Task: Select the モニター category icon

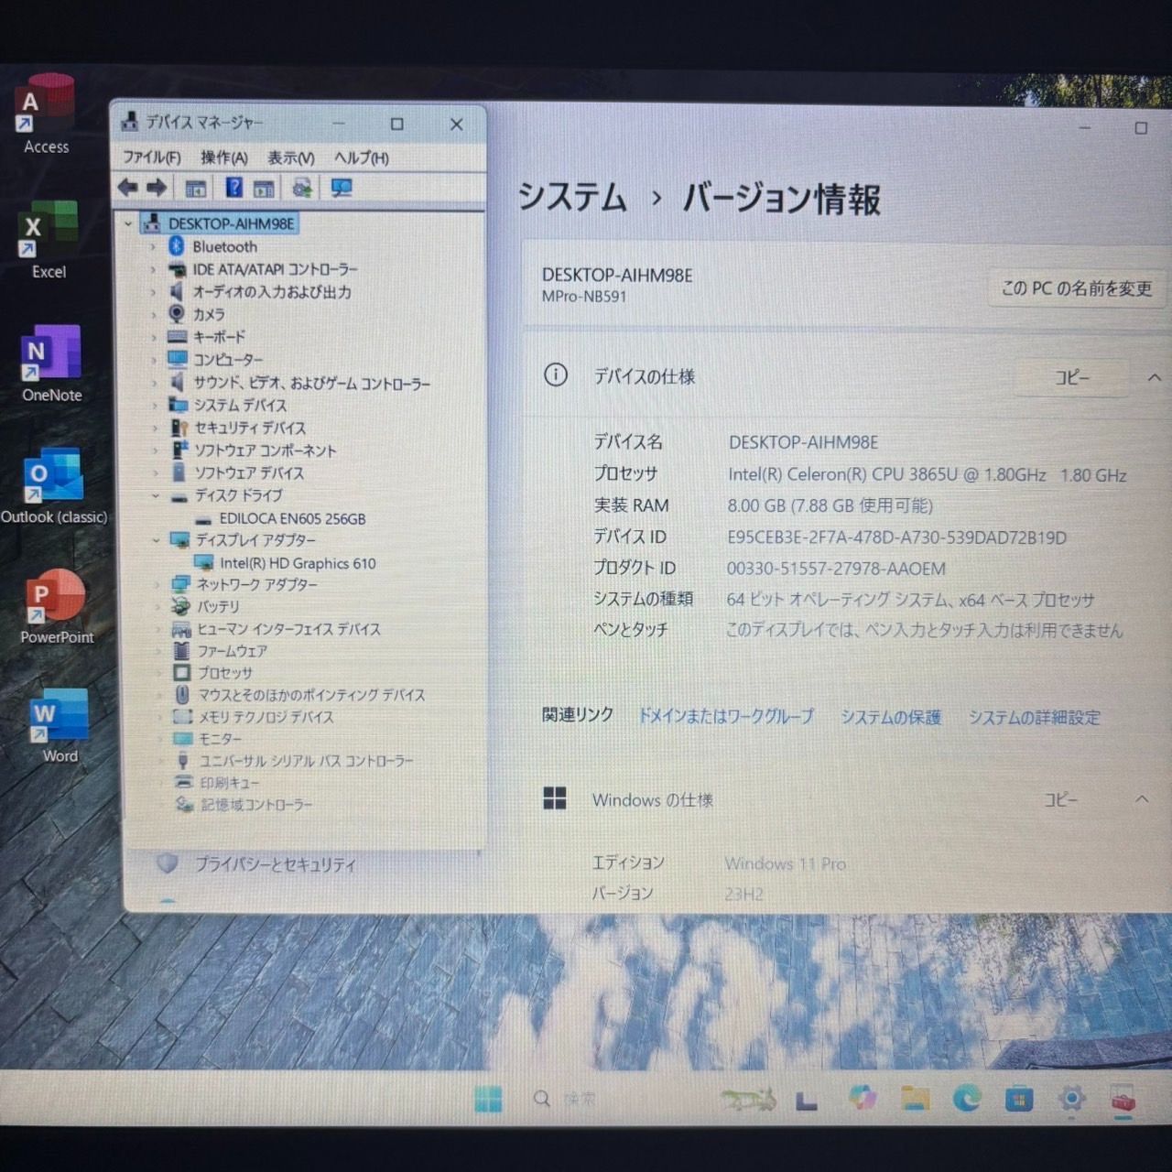Action: (x=183, y=739)
